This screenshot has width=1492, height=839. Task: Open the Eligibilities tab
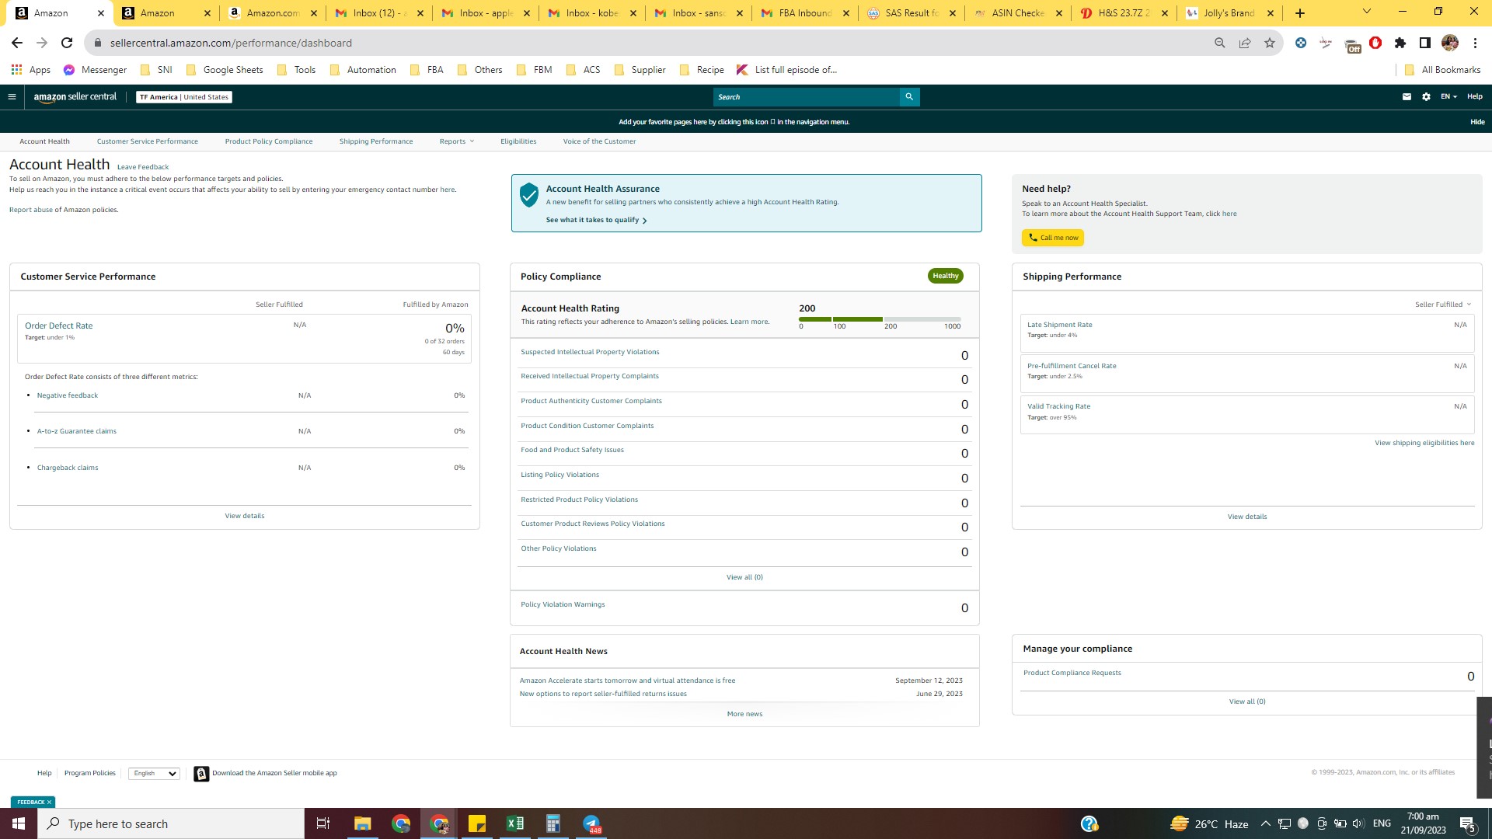(518, 141)
